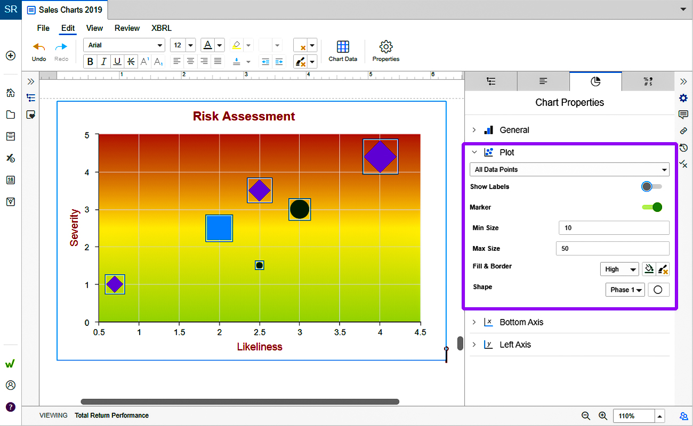Open the history panel icon
The image size is (693, 426).
point(683,148)
